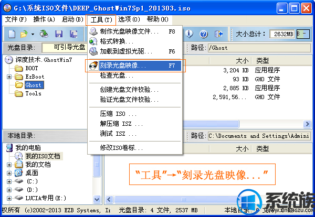Screen dimensions: 315x217
Task: Click the Open file toolbar icon
Action: point(24,34)
